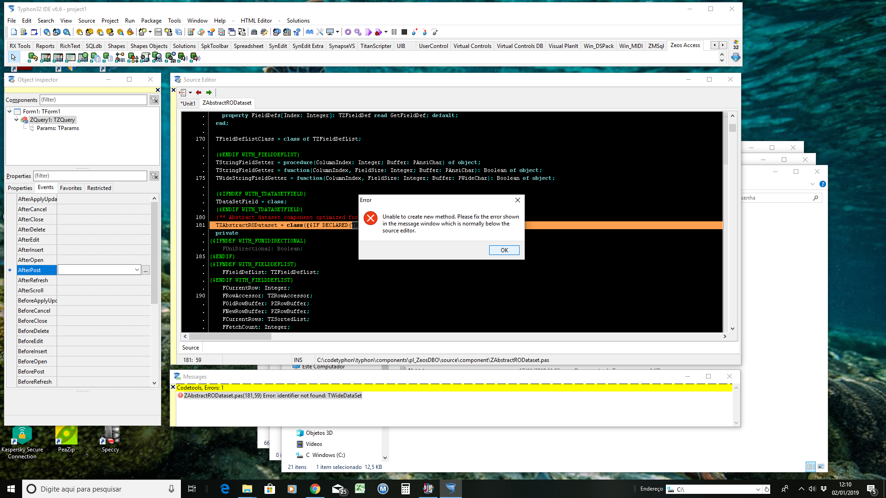Open the jump history dropdown arrow
This screenshot has height=498, width=886.
coord(190,93)
